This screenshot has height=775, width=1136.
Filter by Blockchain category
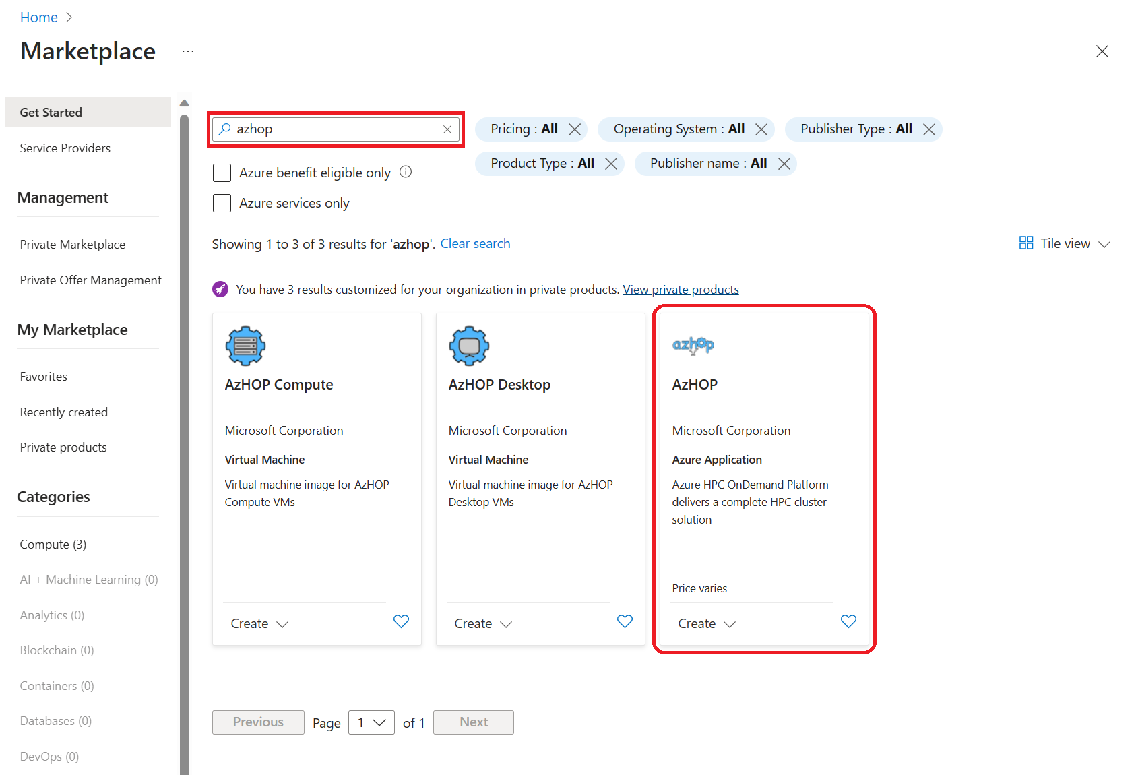pyautogui.click(x=57, y=650)
